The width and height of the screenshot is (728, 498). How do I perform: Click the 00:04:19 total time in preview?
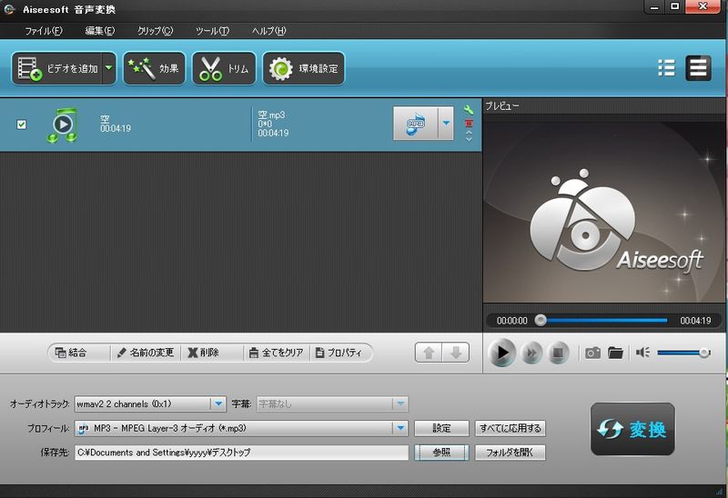click(695, 321)
